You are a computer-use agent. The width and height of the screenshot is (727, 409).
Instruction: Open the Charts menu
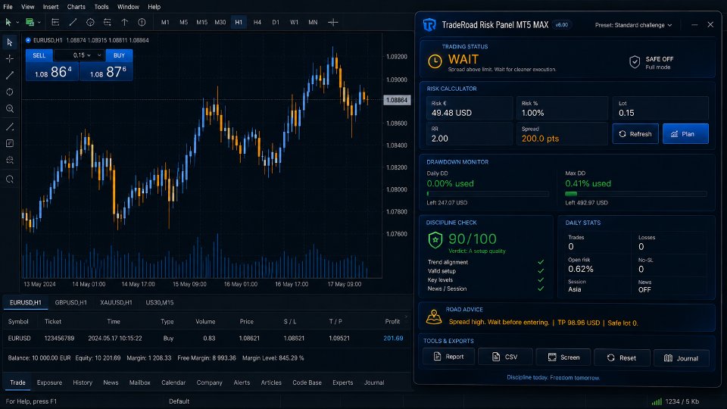76,7
